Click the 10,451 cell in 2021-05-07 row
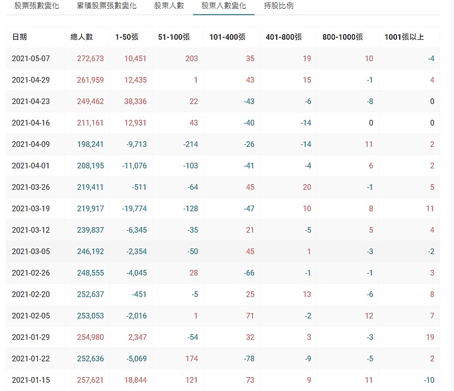The image size is (454, 391). (135, 59)
